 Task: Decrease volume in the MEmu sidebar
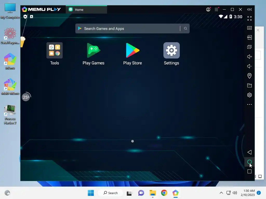pyautogui.click(x=249, y=66)
